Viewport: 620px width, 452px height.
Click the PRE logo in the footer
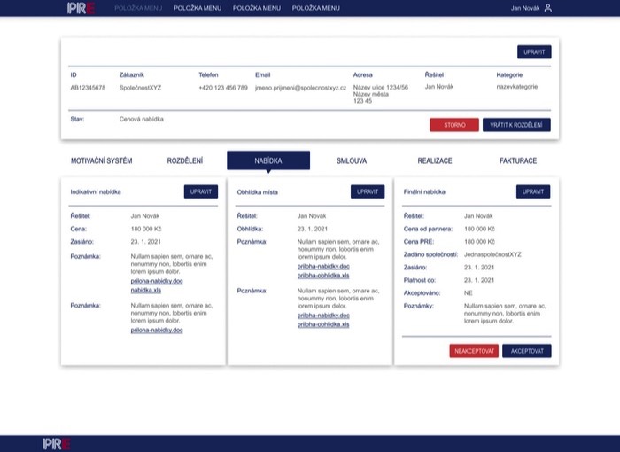click(57, 443)
